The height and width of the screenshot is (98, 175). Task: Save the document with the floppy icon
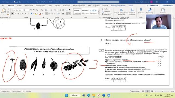pos(20,2)
